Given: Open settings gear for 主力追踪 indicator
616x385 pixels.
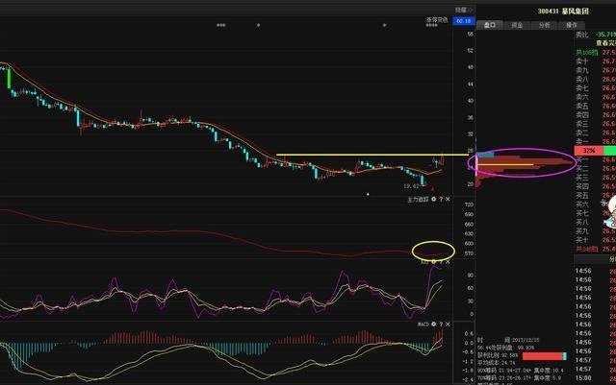Looking at the screenshot, I should pyautogui.click(x=433, y=199).
